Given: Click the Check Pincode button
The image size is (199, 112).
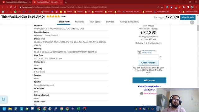Looking at the screenshot, I should [148, 63].
